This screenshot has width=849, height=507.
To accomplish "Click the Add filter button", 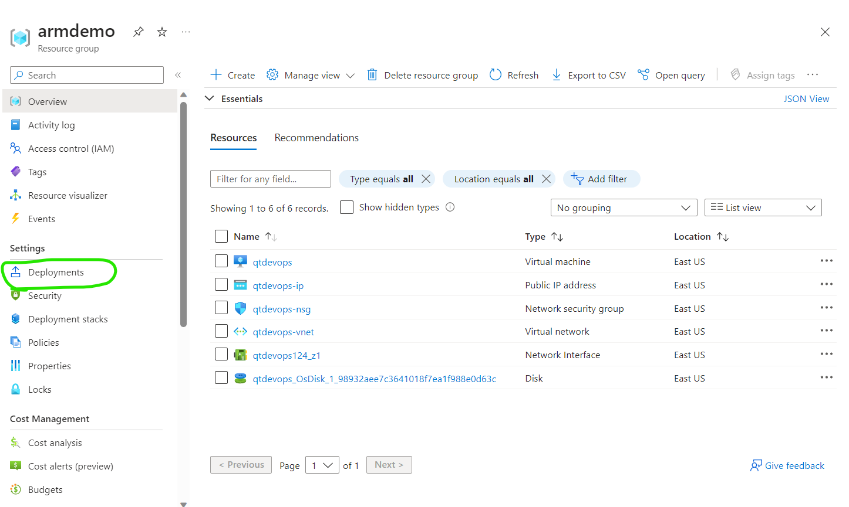I will point(601,179).
